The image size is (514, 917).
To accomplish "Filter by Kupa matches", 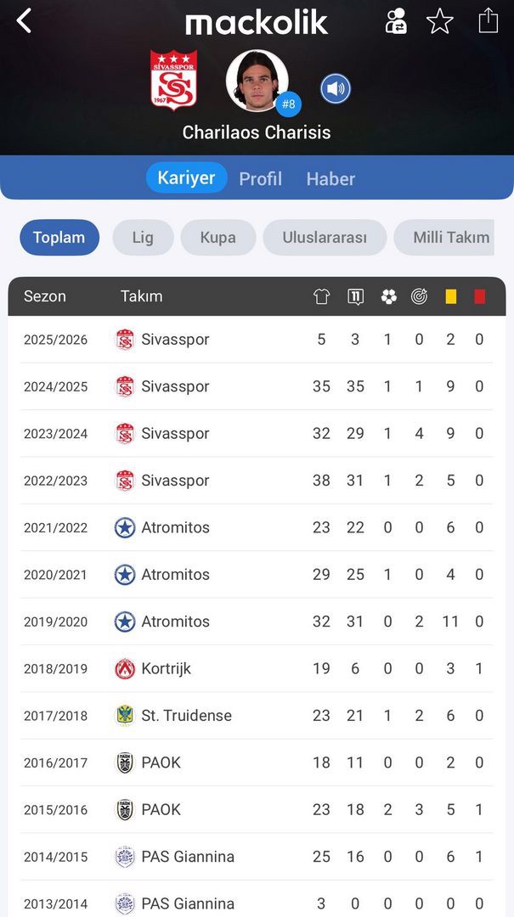I will (x=217, y=238).
